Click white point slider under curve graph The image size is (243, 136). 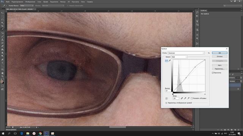205,94
